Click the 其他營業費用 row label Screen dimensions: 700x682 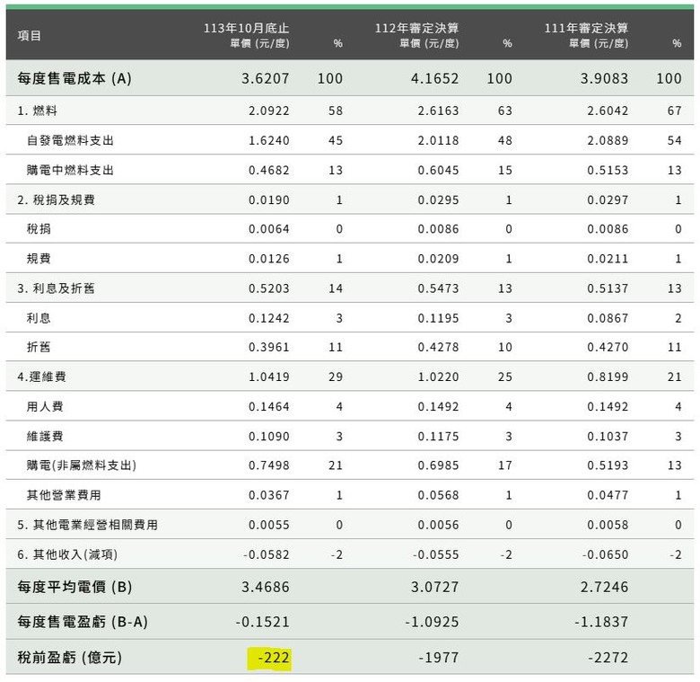pyautogui.click(x=64, y=495)
